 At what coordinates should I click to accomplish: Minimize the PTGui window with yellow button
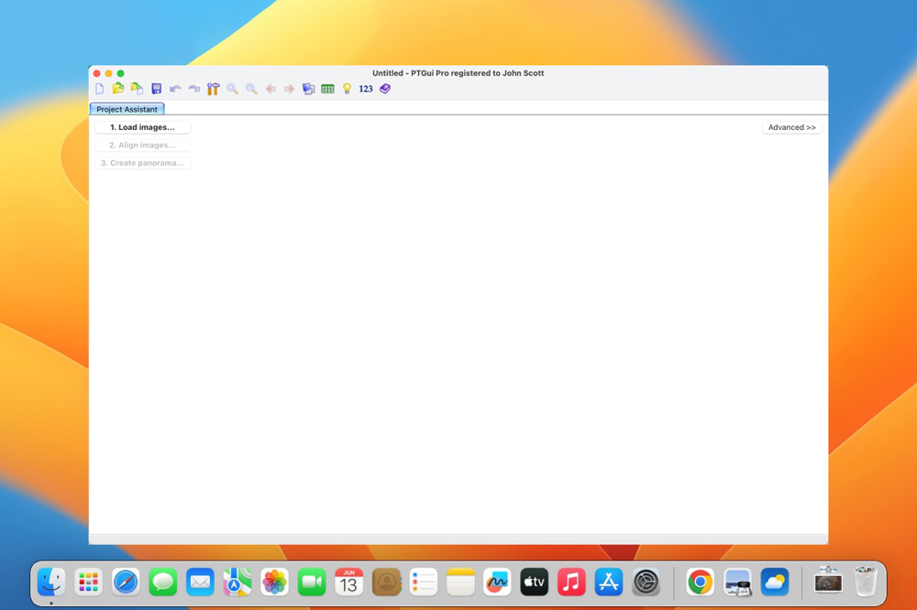(109, 73)
